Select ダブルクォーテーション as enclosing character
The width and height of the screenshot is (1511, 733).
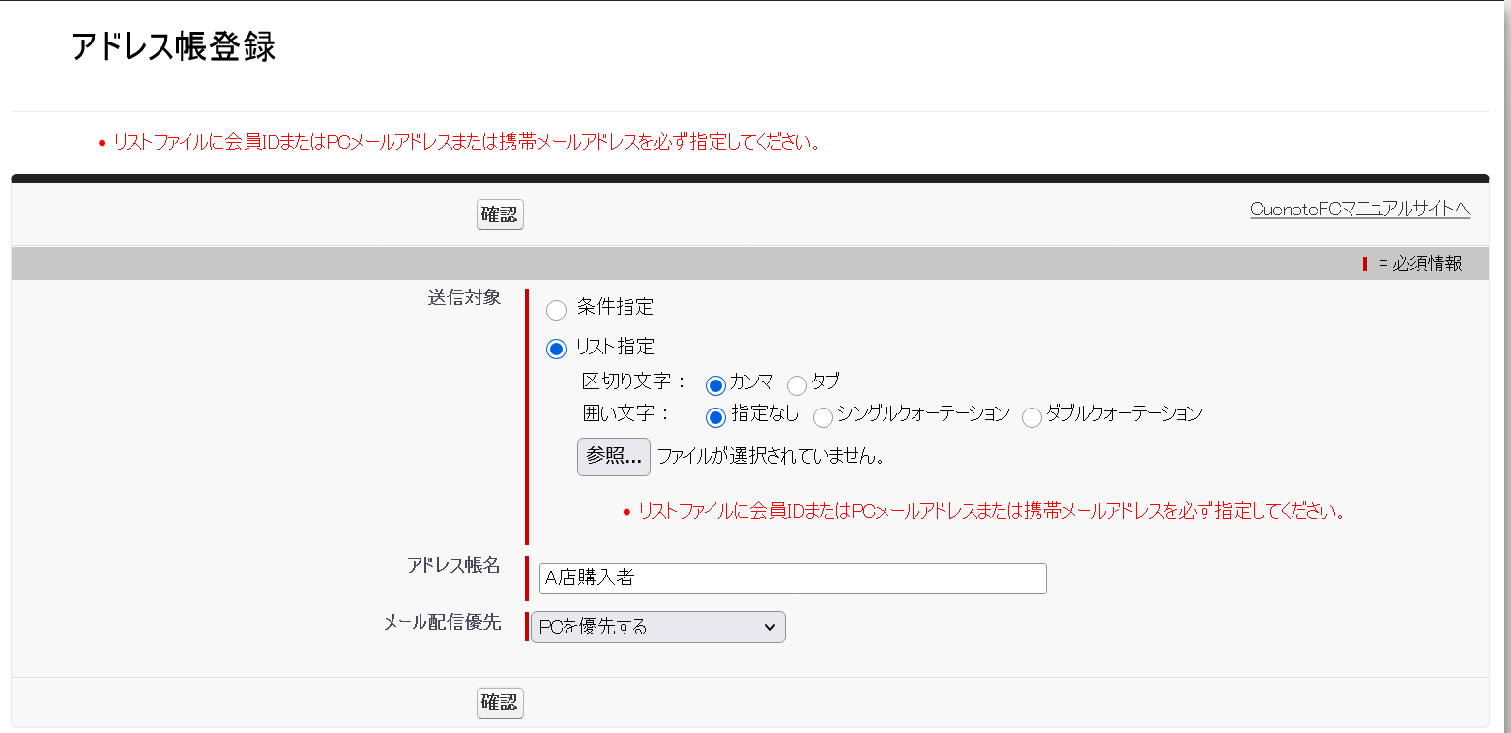pos(1031,416)
